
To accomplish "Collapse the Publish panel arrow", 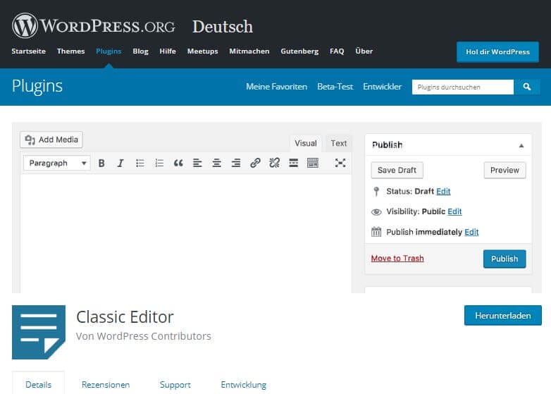I will (x=521, y=145).
